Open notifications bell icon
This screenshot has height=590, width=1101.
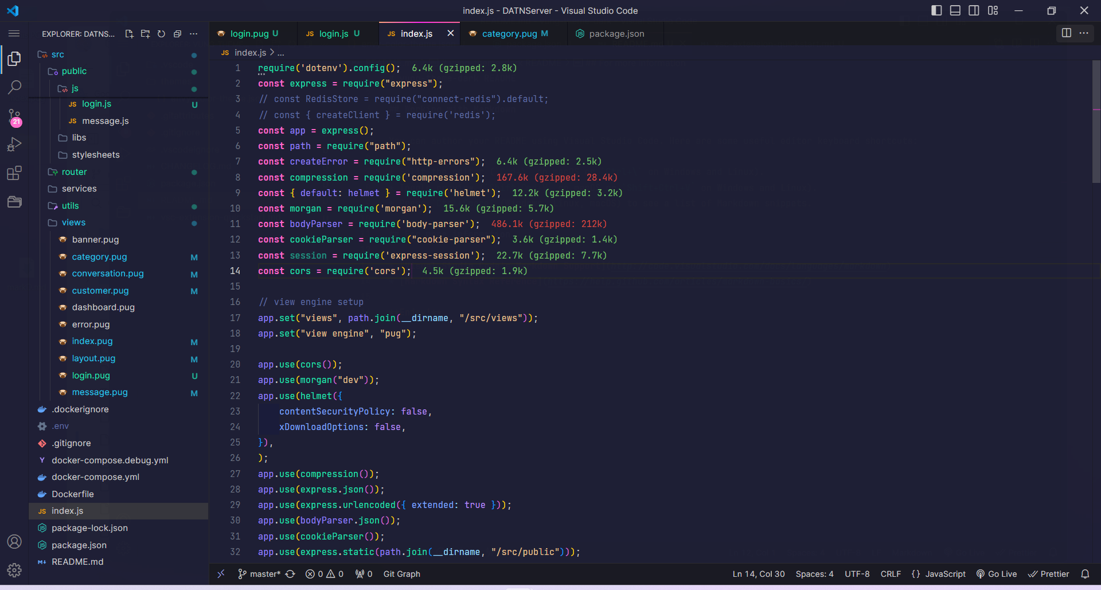(1085, 574)
